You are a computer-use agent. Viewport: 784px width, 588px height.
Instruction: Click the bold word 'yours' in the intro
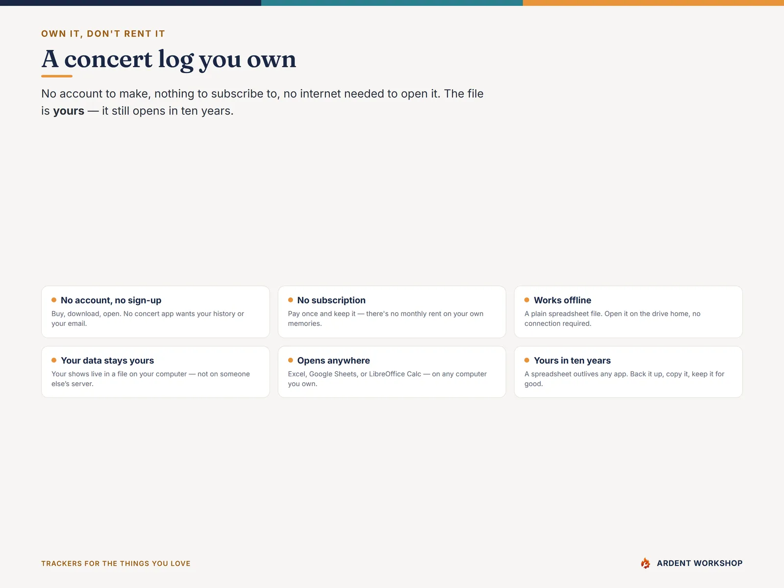(69, 111)
